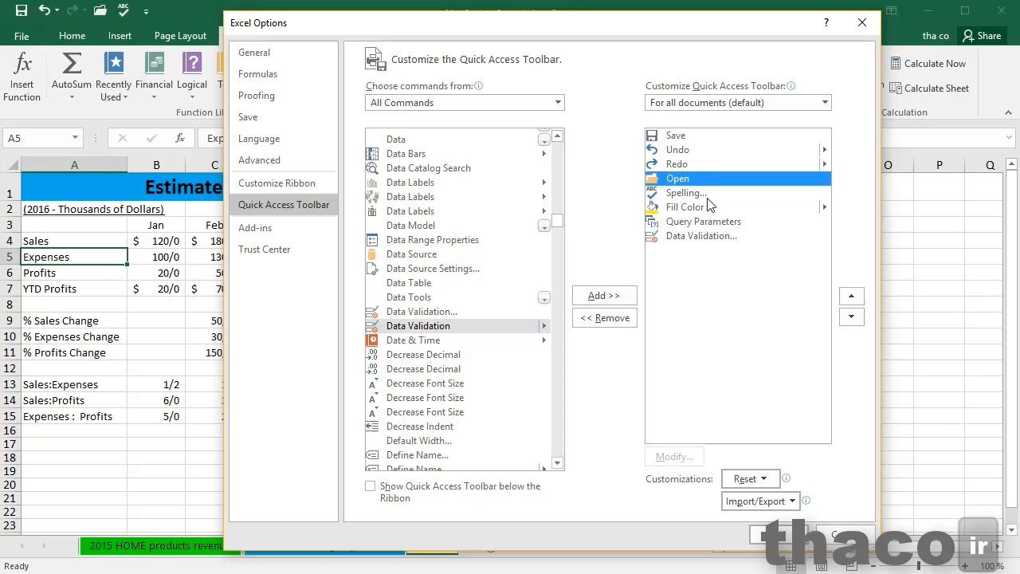
Task: Click the Date & Time command icon
Action: pyautogui.click(x=372, y=340)
